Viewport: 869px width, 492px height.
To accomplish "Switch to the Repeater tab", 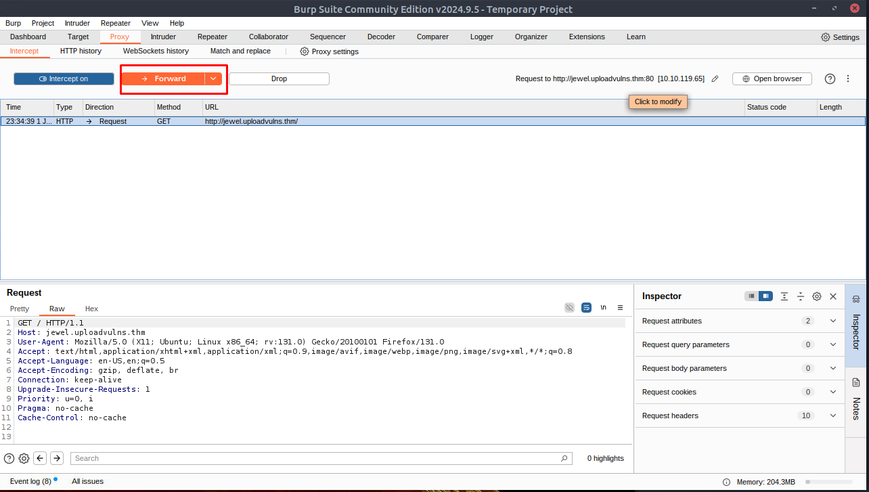I will click(x=213, y=37).
